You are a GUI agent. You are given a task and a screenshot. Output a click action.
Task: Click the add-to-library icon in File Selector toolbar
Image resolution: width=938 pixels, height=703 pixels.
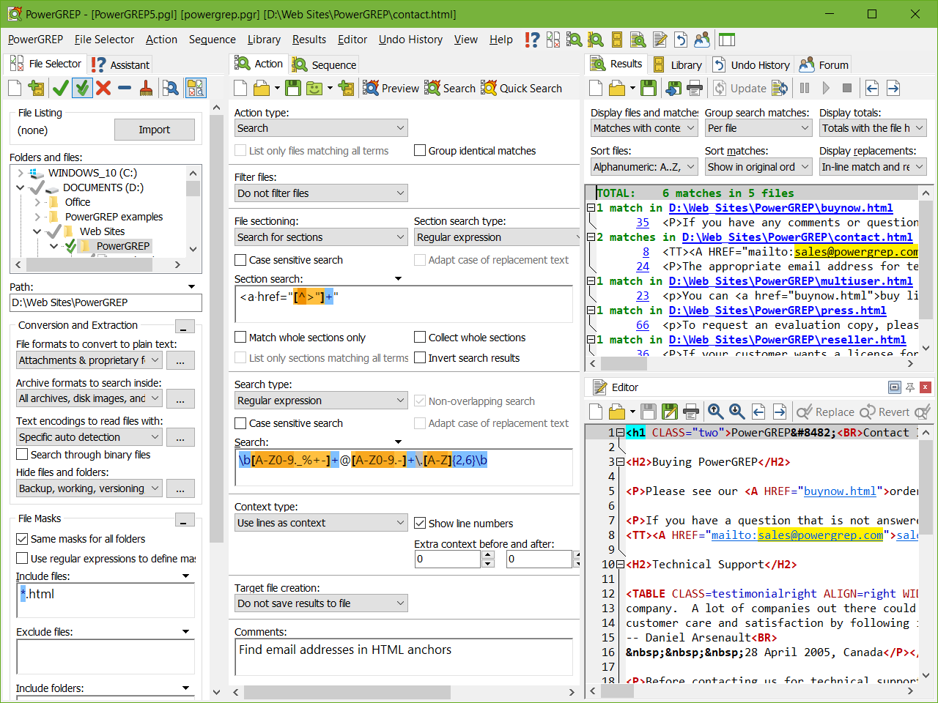36,89
